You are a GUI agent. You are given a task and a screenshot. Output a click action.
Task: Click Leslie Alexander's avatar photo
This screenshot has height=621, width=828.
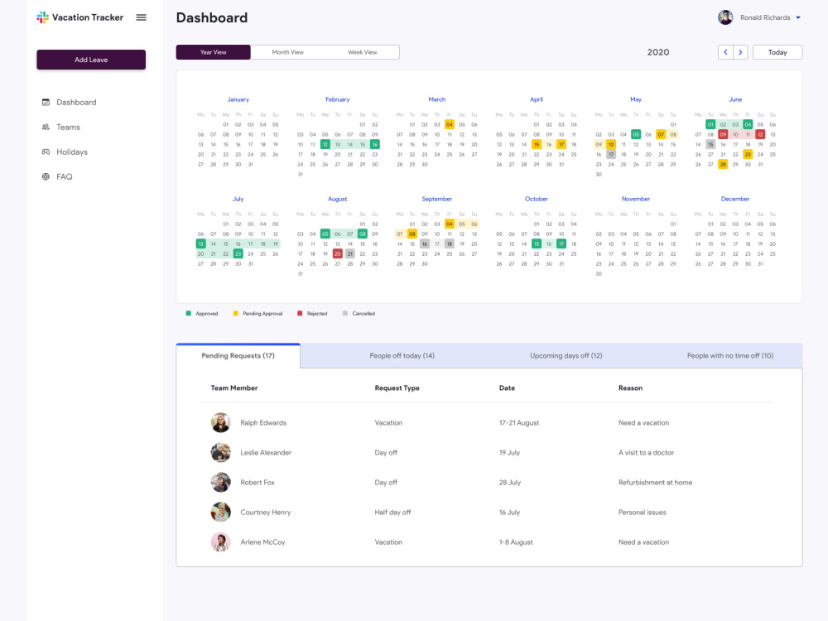pyautogui.click(x=221, y=453)
